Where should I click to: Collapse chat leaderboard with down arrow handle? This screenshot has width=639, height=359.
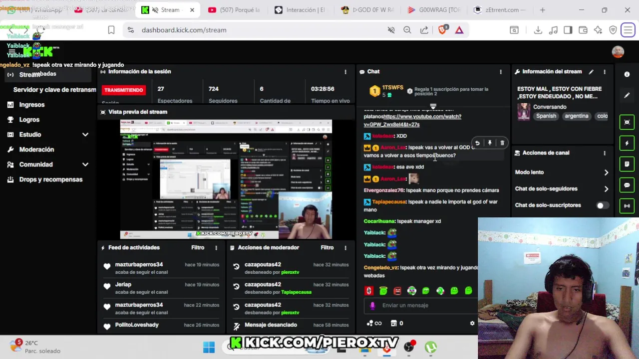pos(433,106)
